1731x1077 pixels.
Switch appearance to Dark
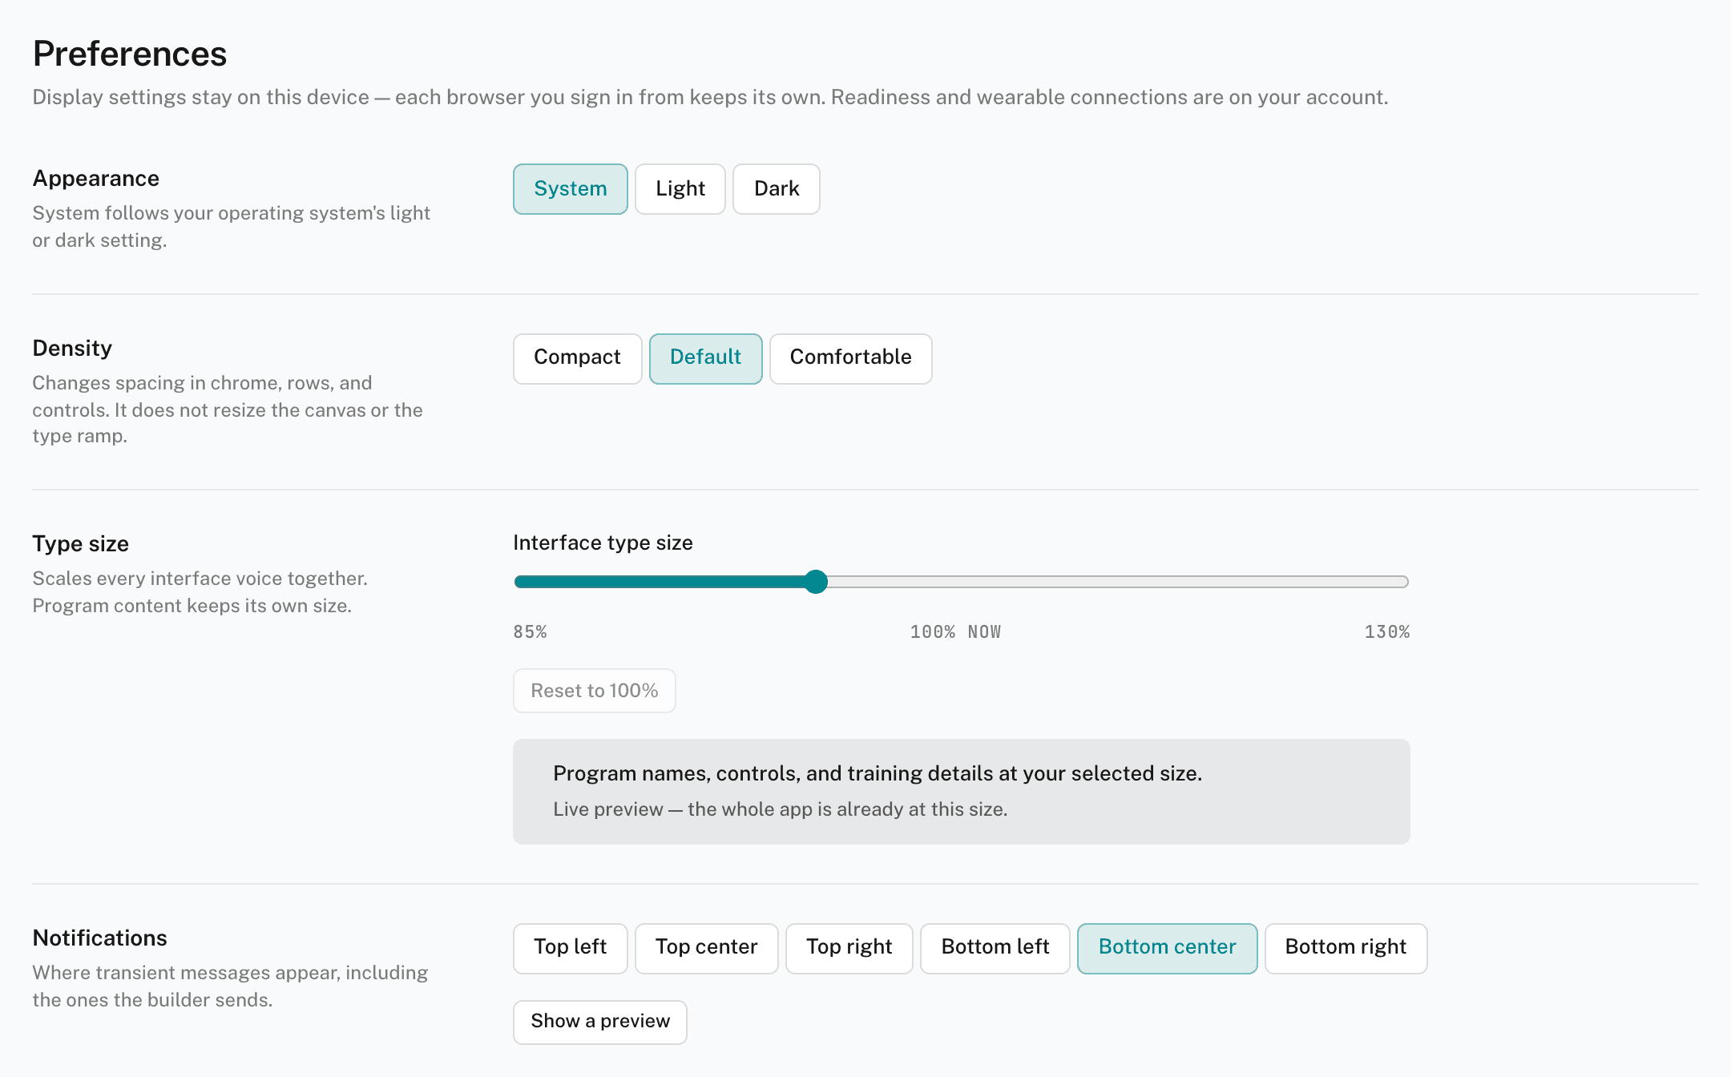pyautogui.click(x=776, y=189)
